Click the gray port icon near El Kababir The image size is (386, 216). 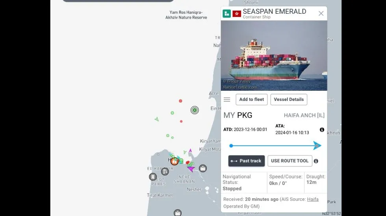pos(165,172)
